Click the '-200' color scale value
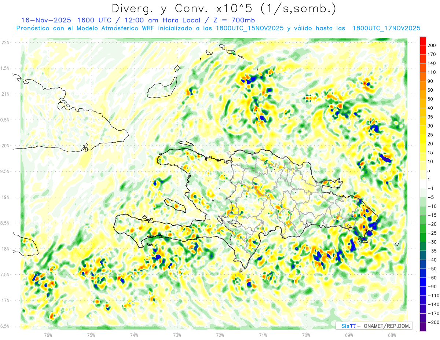Screen dimensions: 440x340 (434, 322)
